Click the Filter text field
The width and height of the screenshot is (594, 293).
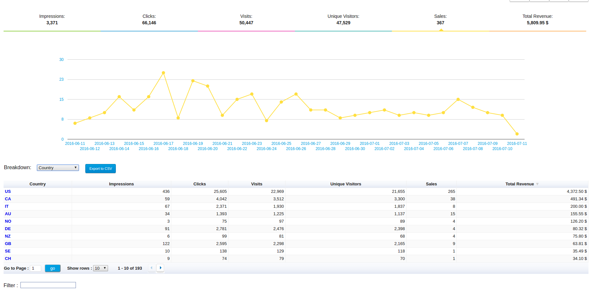tap(48, 285)
